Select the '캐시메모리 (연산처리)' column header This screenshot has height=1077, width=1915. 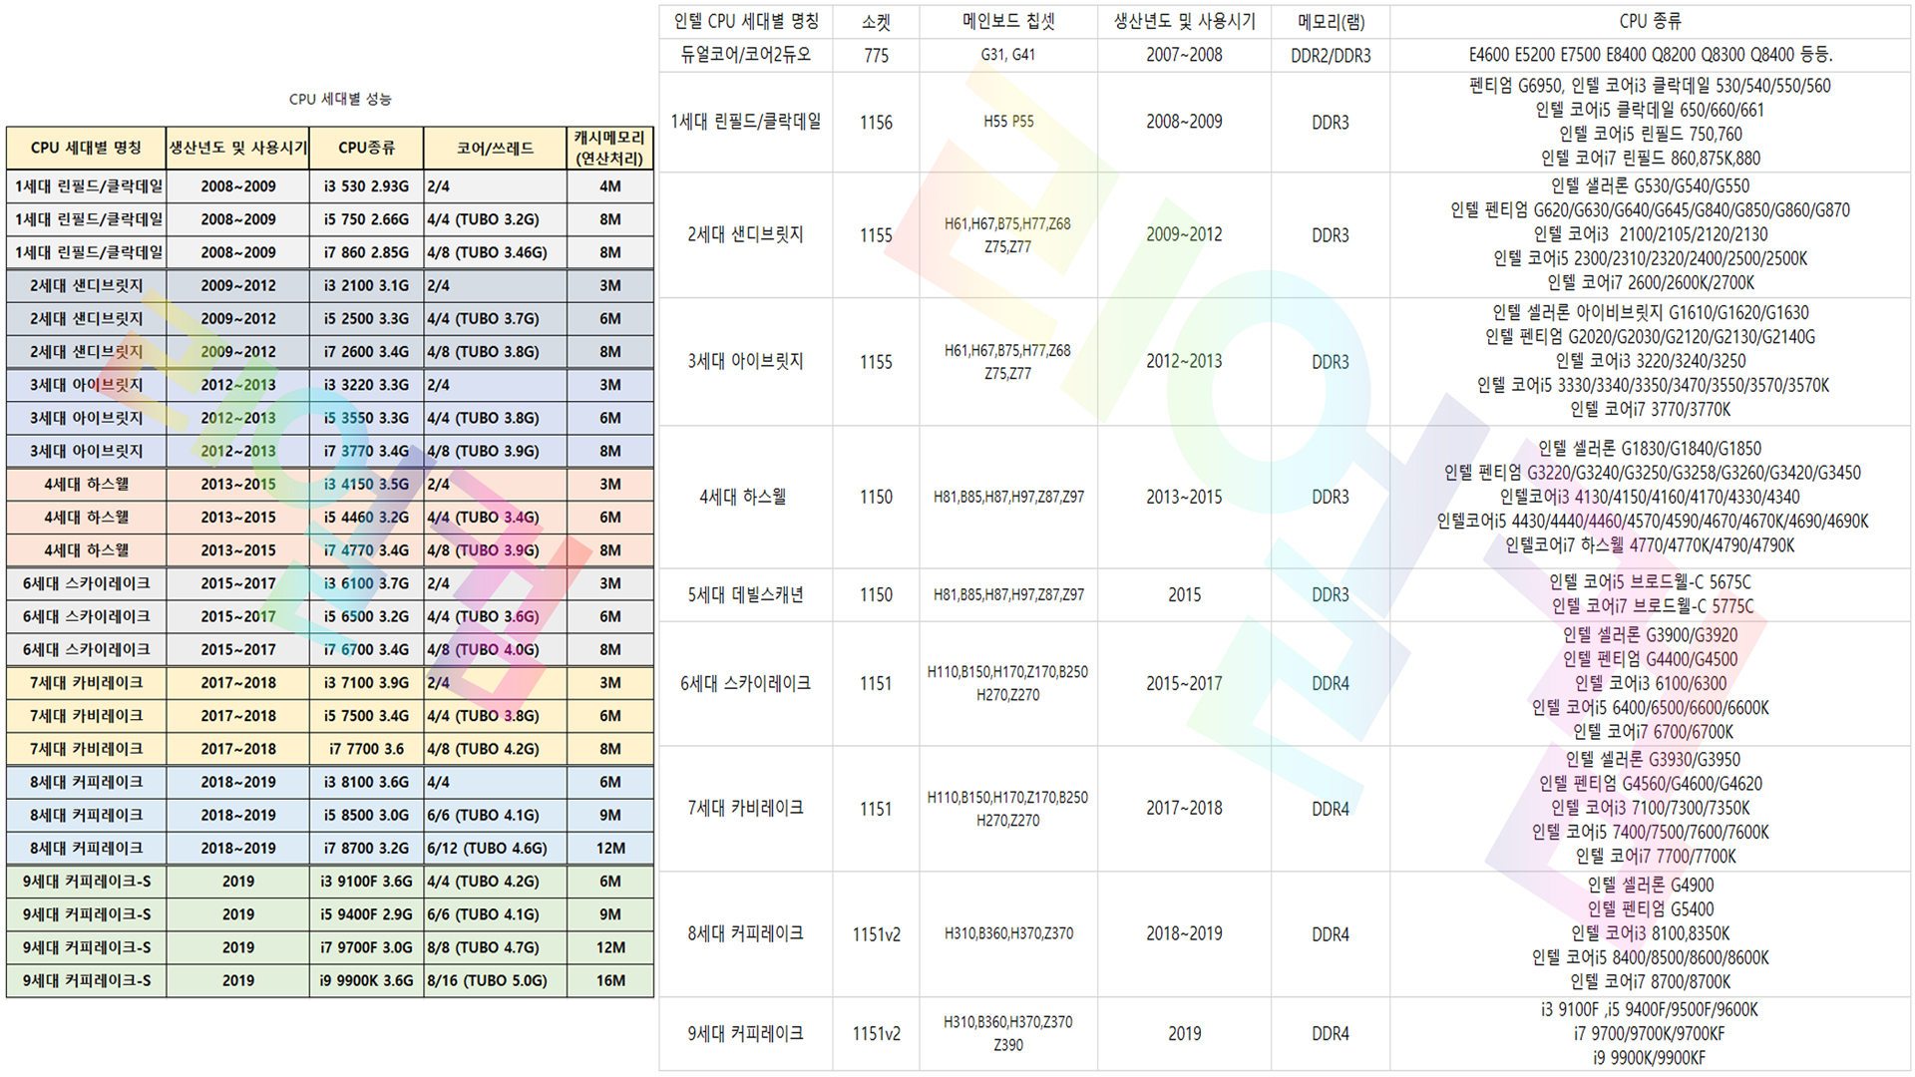pyautogui.click(x=610, y=148)
